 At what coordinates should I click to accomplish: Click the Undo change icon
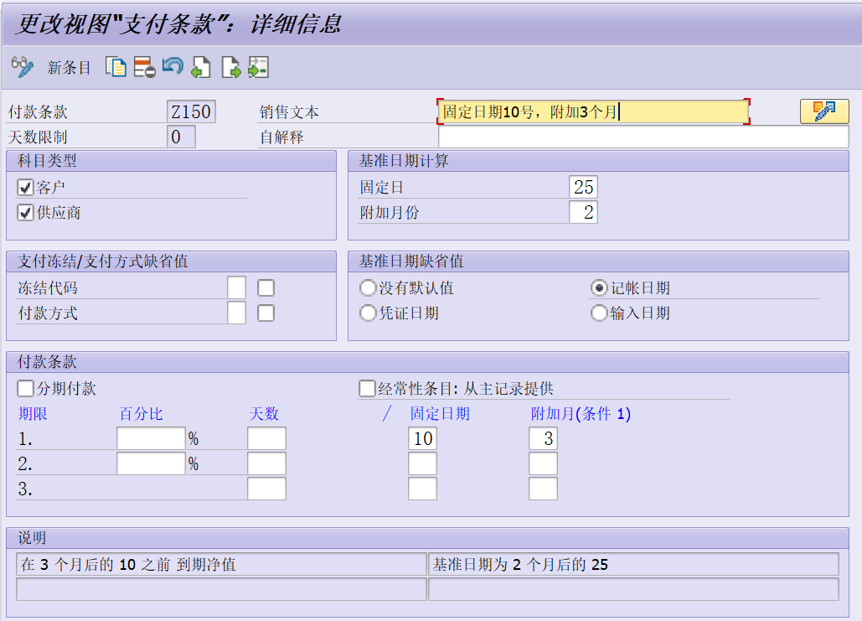click(173, 67)
